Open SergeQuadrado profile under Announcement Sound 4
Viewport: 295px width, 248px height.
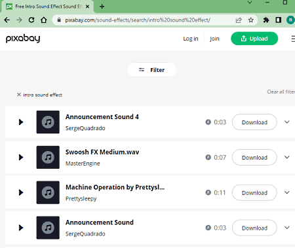pyautogui.click(x=85, y=128)
